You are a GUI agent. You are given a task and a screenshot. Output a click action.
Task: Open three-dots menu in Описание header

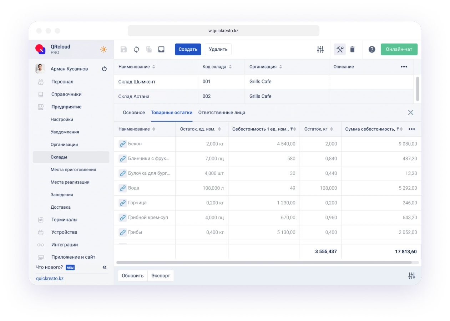(404, 67)
